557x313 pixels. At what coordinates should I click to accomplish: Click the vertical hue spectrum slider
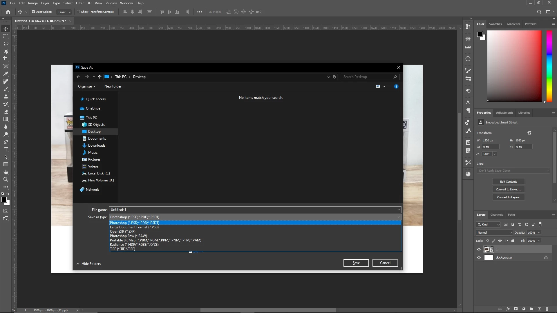[x=549, y=66]
